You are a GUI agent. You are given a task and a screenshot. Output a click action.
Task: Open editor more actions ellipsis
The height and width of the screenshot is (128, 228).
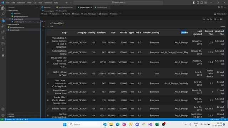tap(225, 7)
